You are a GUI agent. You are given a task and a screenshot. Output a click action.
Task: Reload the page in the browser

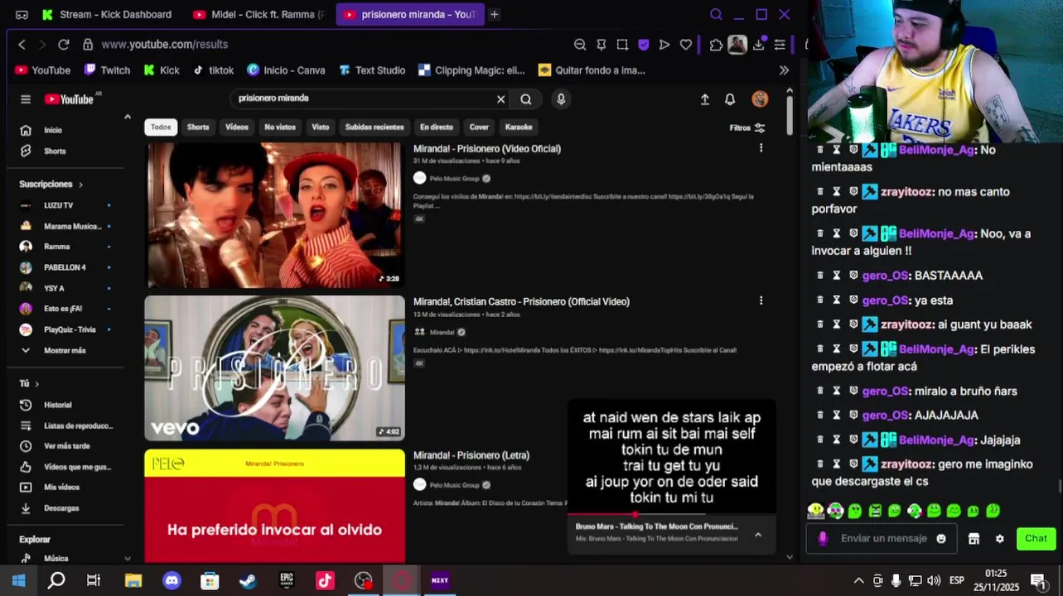tap(64, 45)
